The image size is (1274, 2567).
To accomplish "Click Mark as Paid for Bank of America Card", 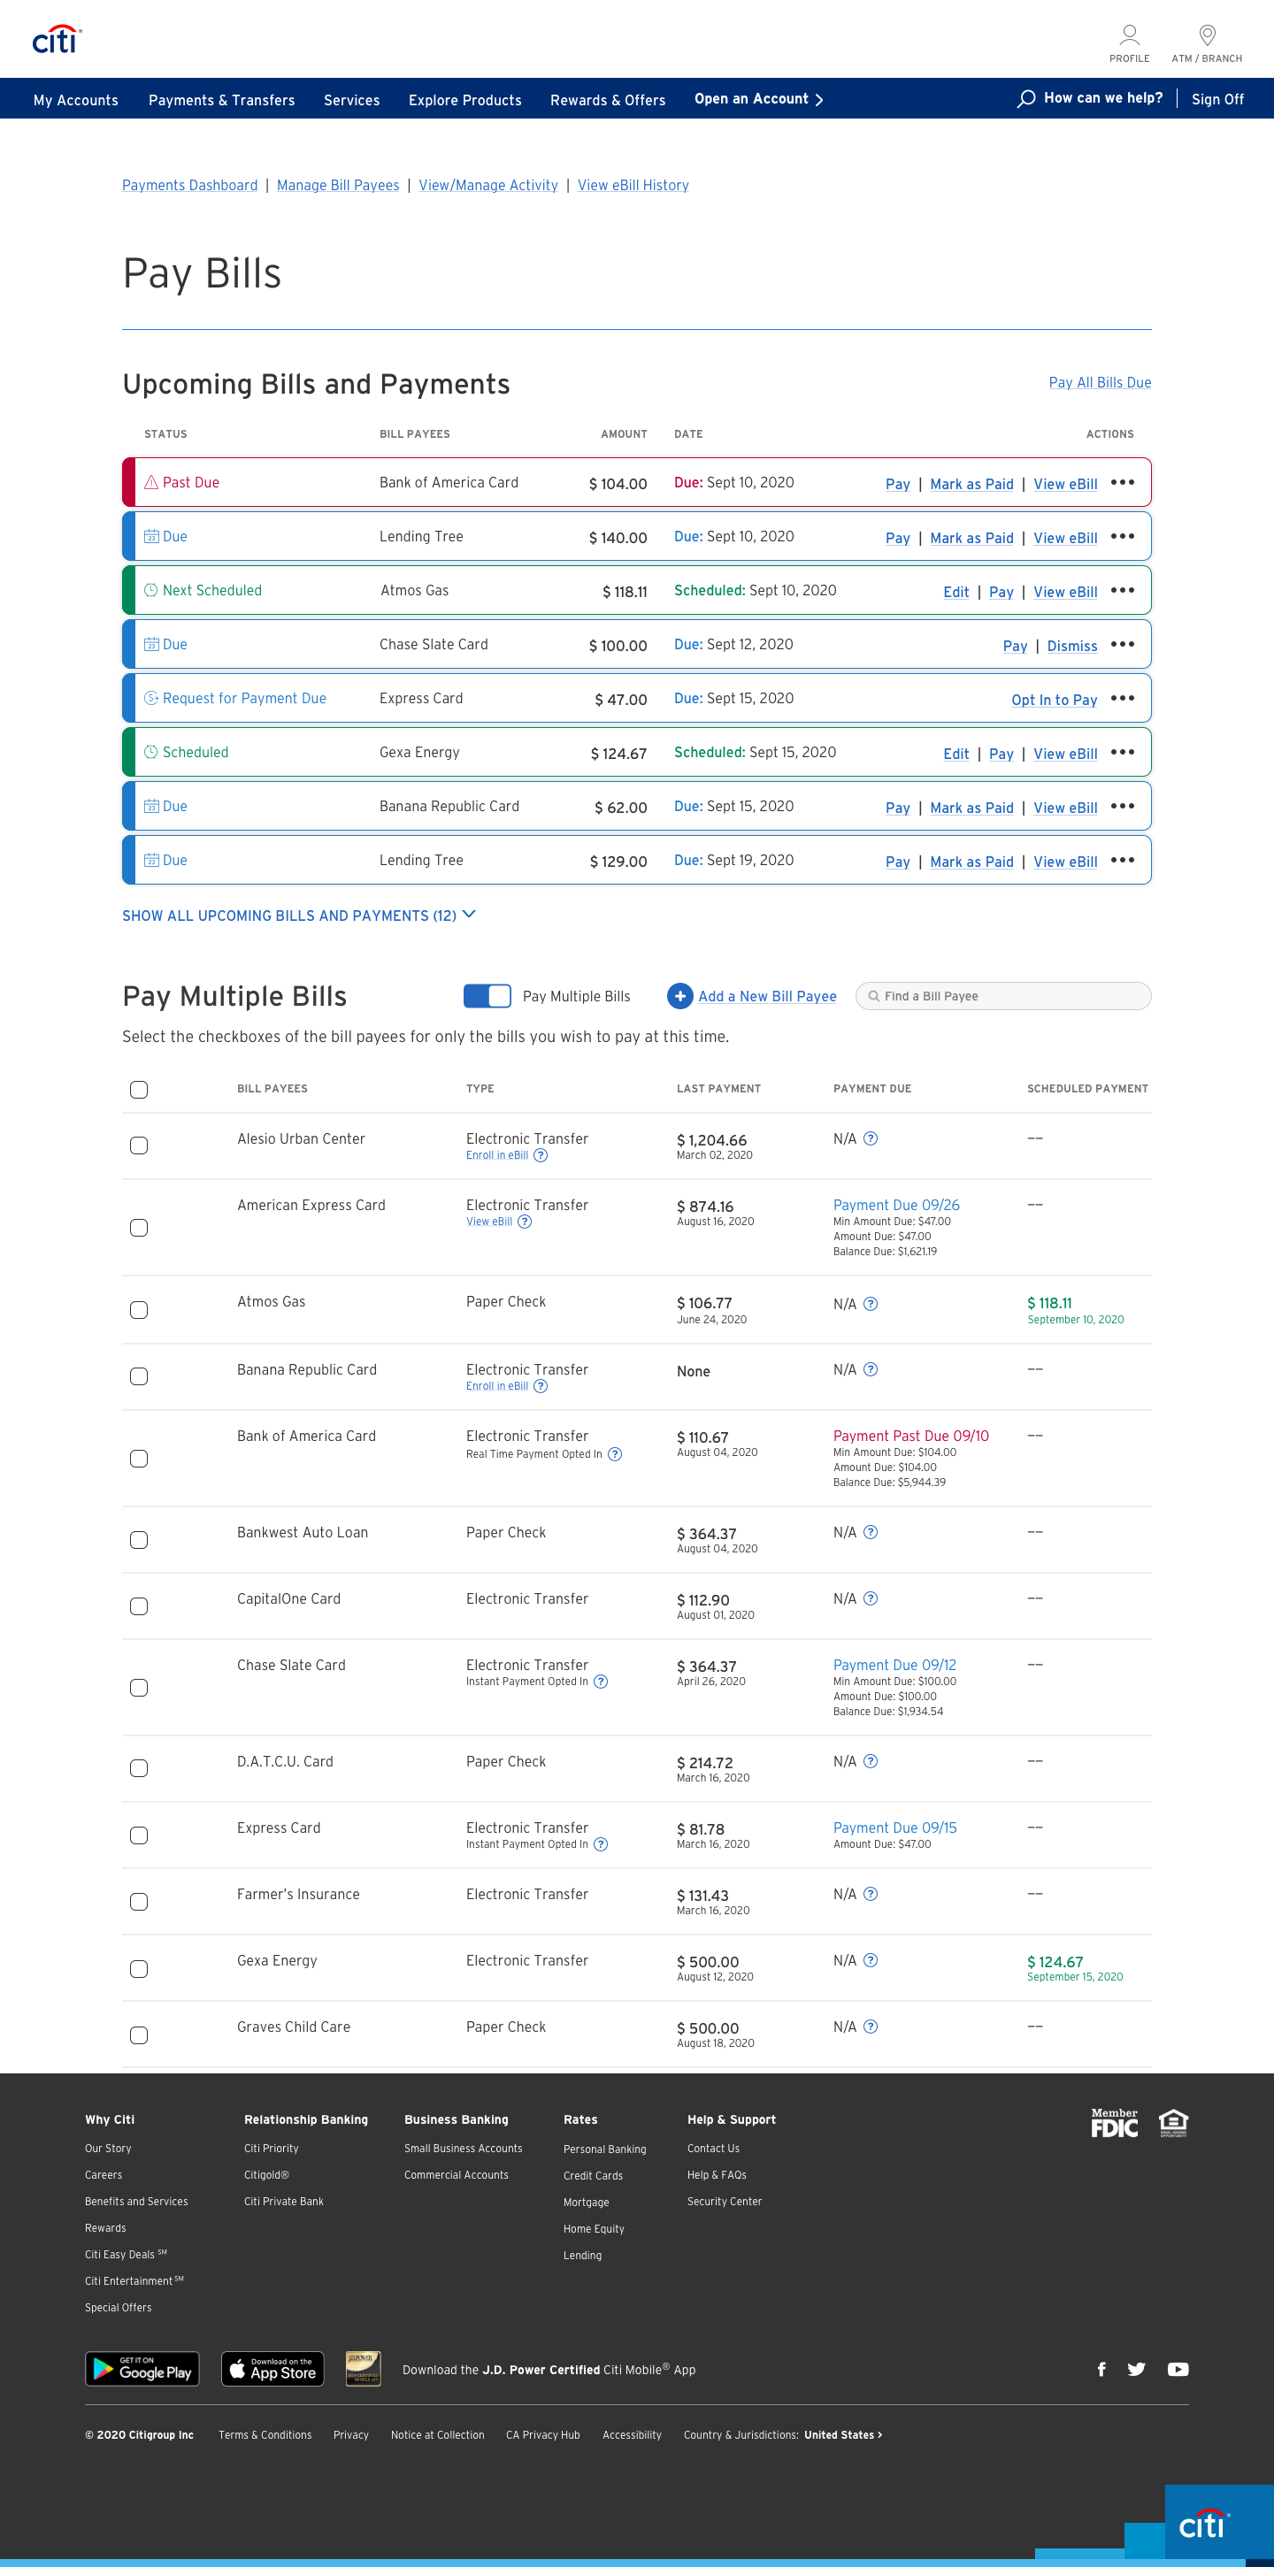I will 971,483.
